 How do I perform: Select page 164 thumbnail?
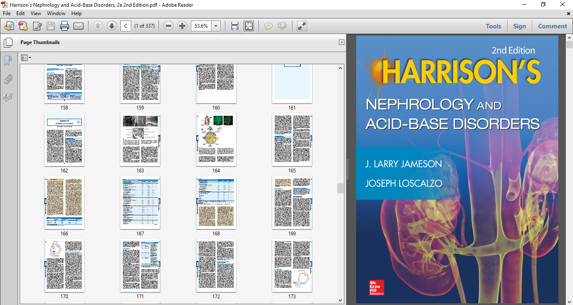(216, 140)
